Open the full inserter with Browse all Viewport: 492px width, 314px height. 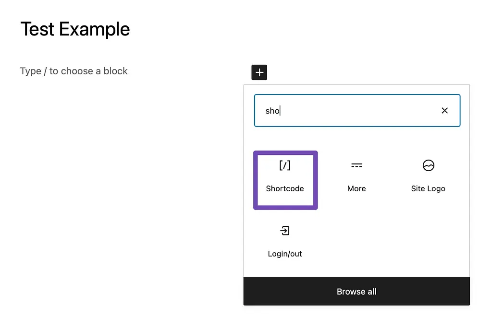[x=357, y=291]
